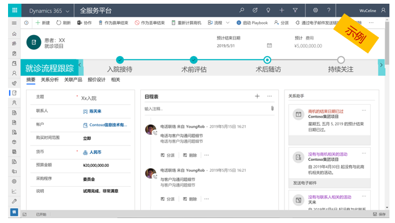Click the vertical scrollbar on the right
The width and height of the screenshot is (395, 223).
click(387, 43)
